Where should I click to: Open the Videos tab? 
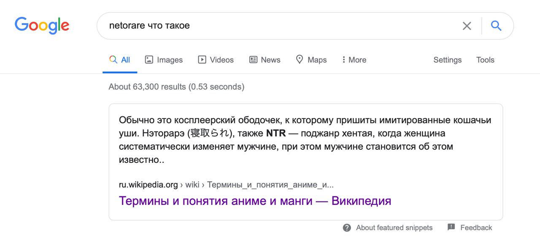pyautogui.click(x=216, y=60)
